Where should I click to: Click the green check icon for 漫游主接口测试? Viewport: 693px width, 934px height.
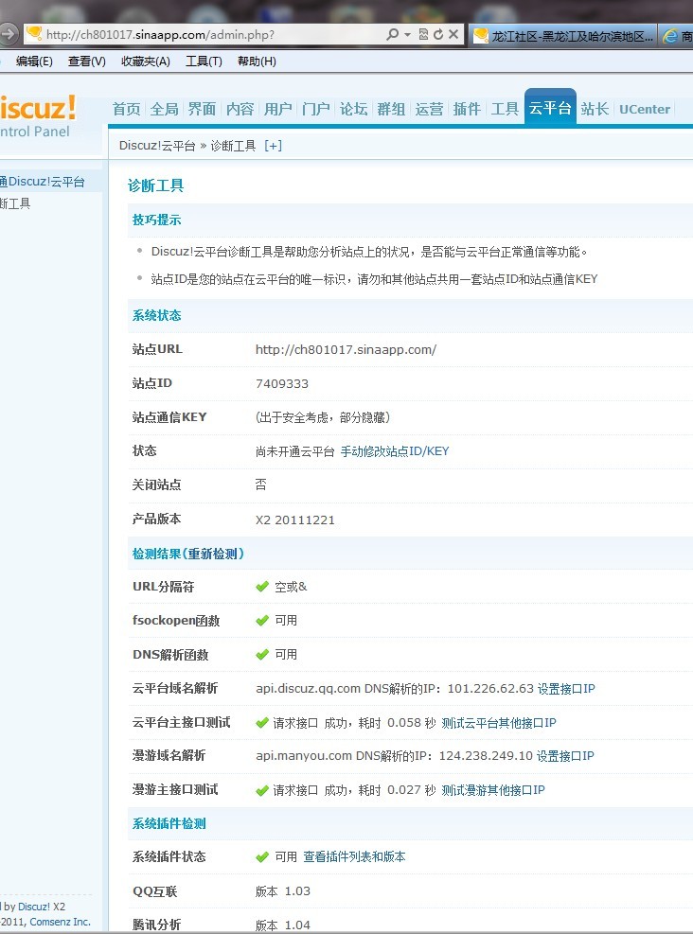(x=262, y=790)
